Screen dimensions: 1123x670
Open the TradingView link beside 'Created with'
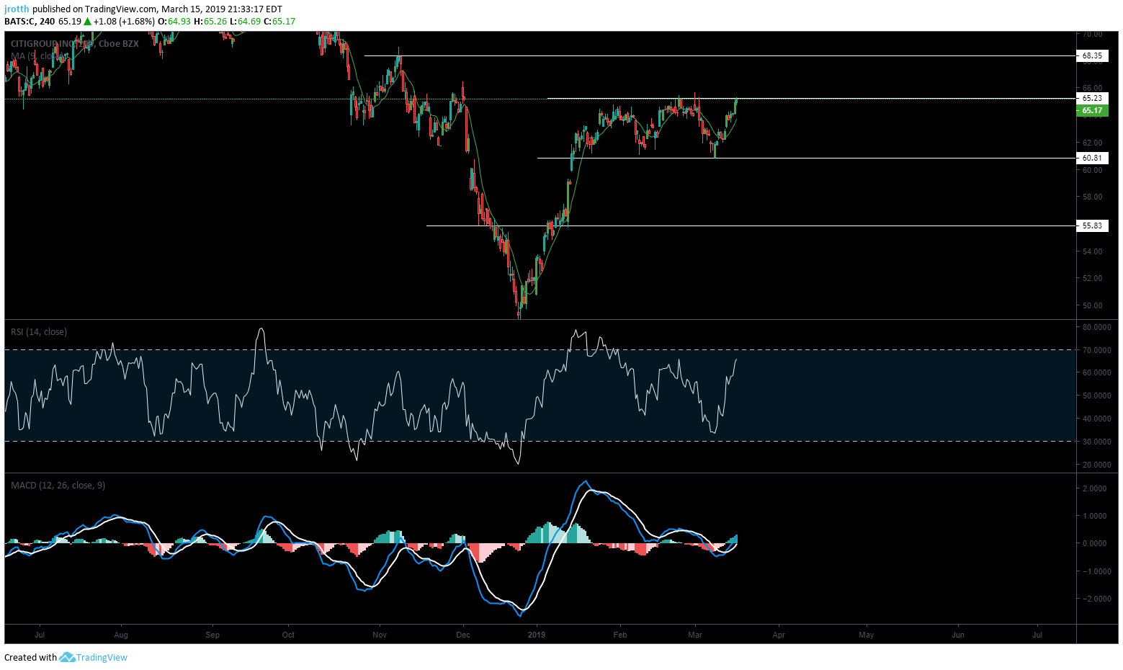(102, 657)
